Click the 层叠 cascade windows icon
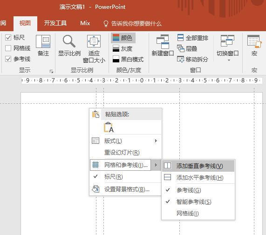The width and height of the screenshot is (266, 235). coord(180,48)
